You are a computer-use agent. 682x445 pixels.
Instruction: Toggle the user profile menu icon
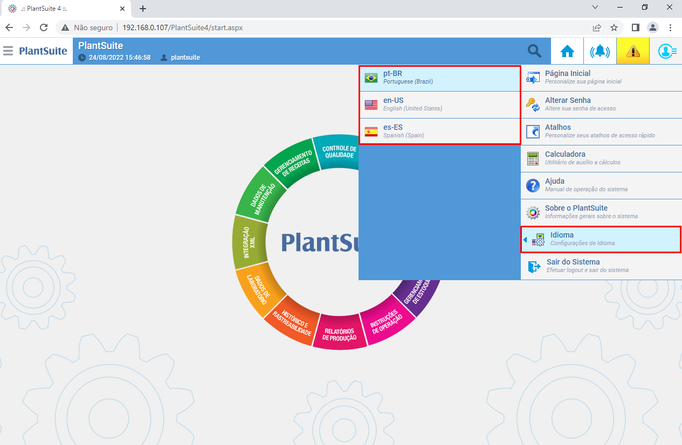(666, 51)
